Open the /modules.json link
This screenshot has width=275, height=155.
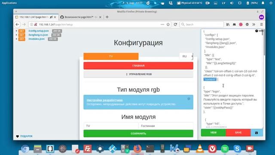37,39
